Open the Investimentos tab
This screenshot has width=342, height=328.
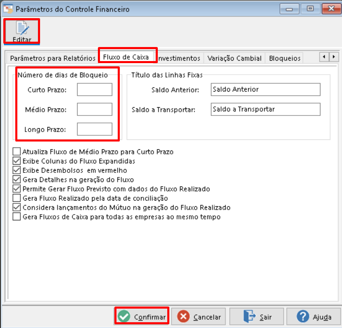tap(179, 58)
